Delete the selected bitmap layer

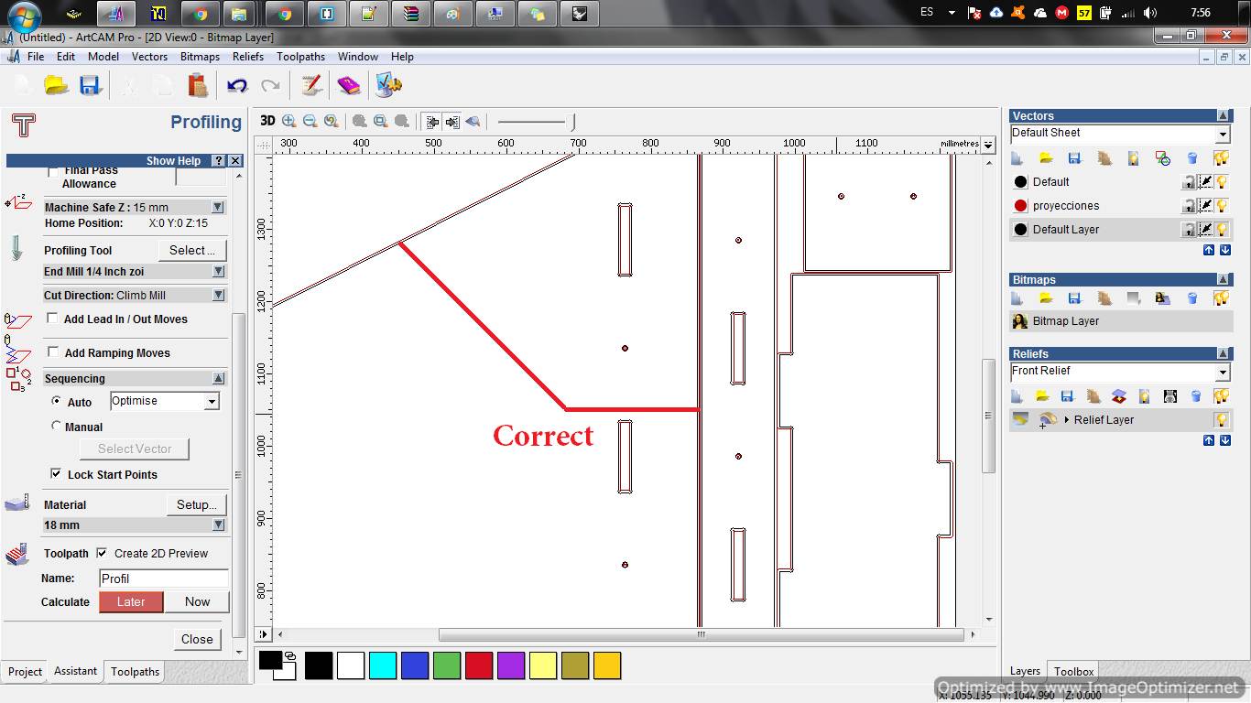[1192, 298]
